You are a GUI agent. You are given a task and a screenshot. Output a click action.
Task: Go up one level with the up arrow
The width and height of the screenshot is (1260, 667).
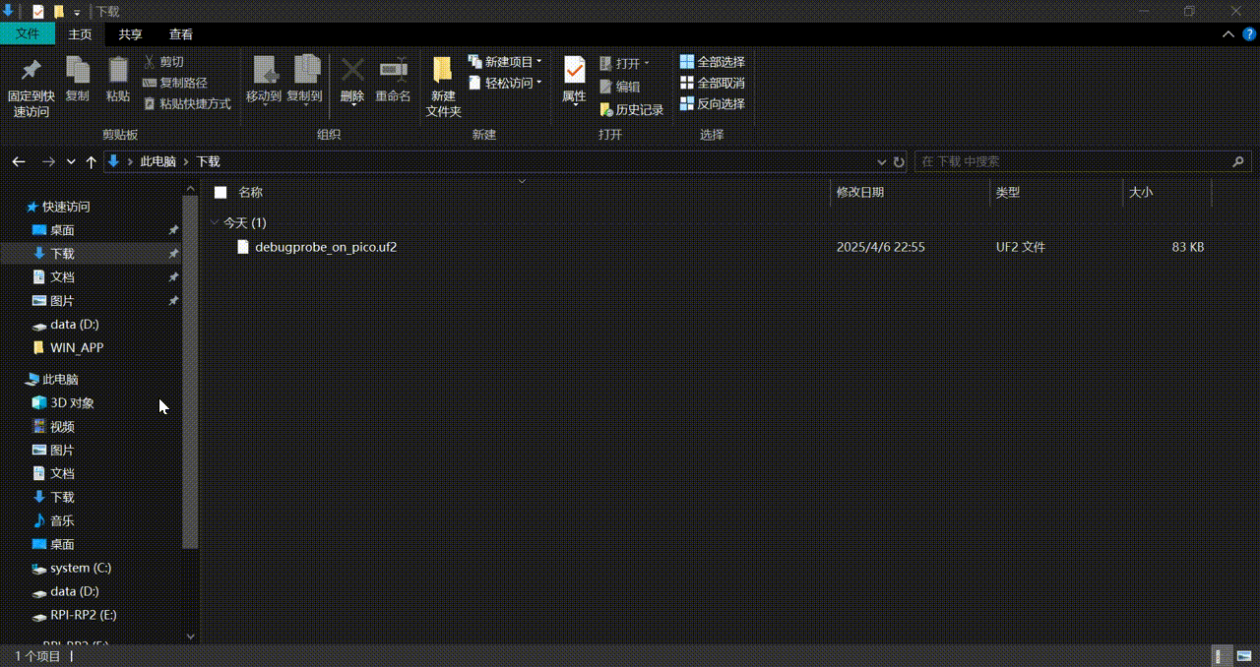92,161
